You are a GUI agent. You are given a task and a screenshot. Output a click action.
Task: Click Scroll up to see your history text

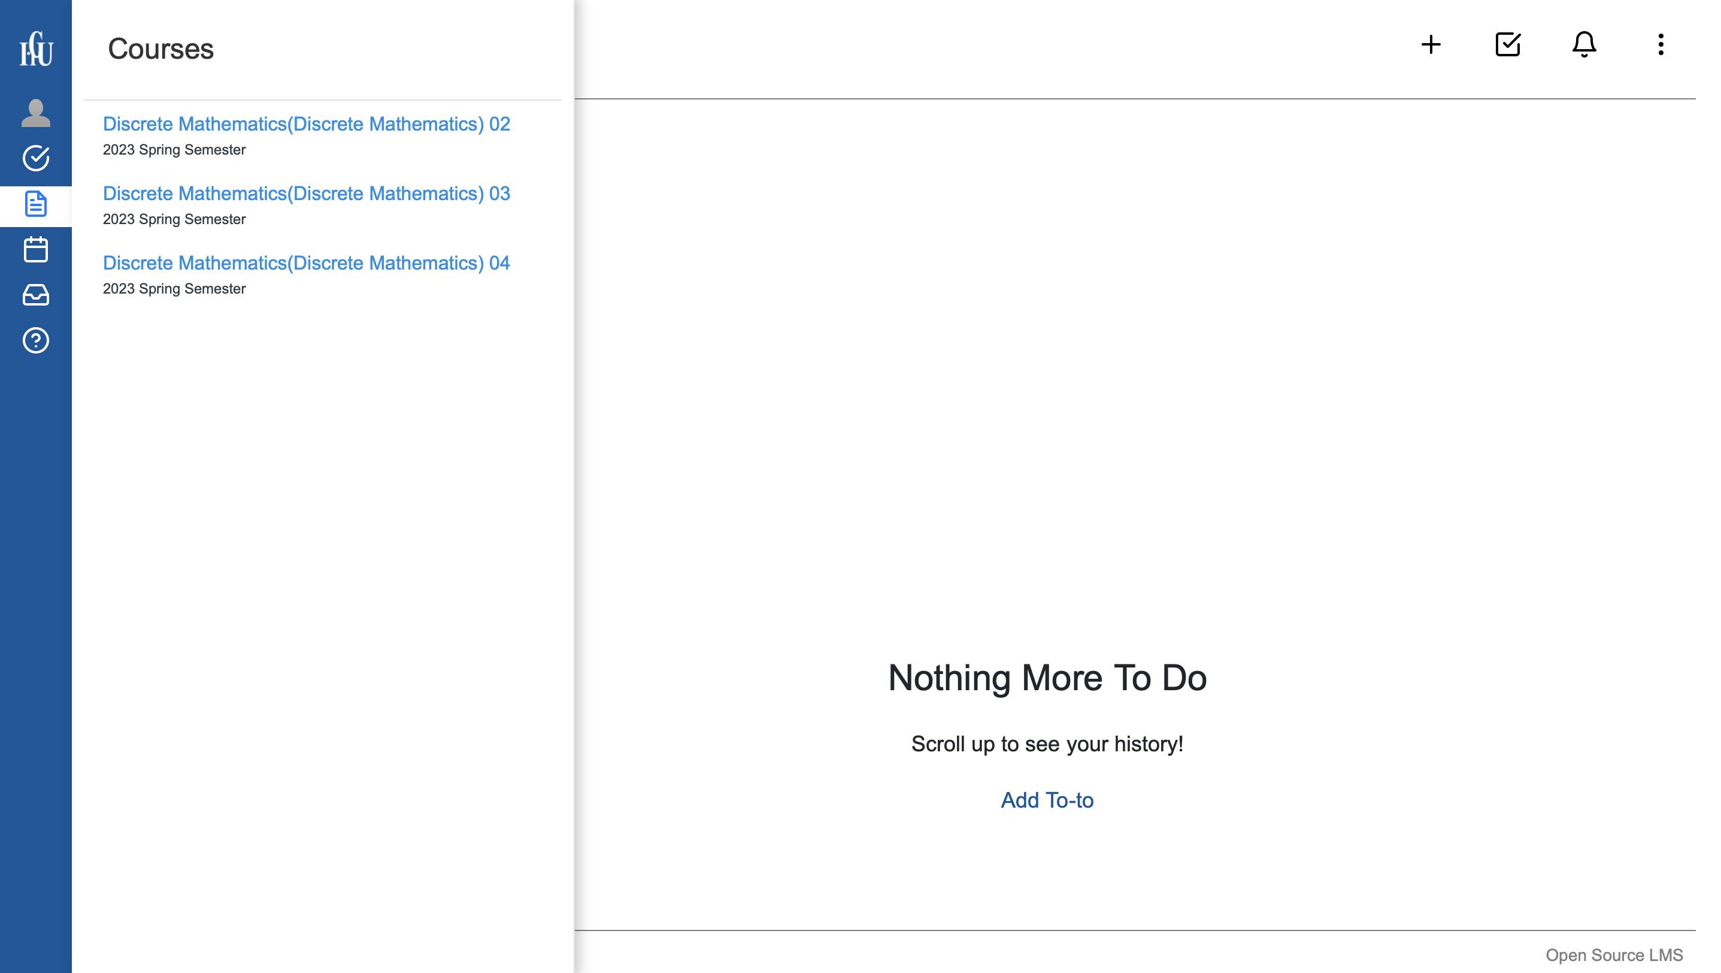(x=1047, y=744)
